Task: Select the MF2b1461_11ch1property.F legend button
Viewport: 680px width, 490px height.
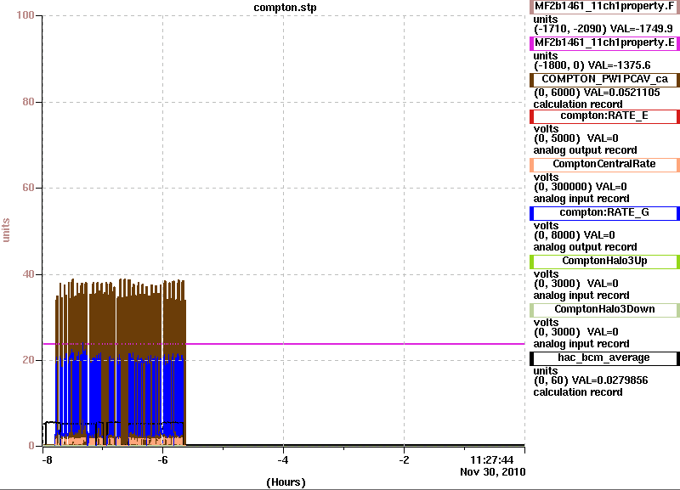Action: tap(604, 7)
